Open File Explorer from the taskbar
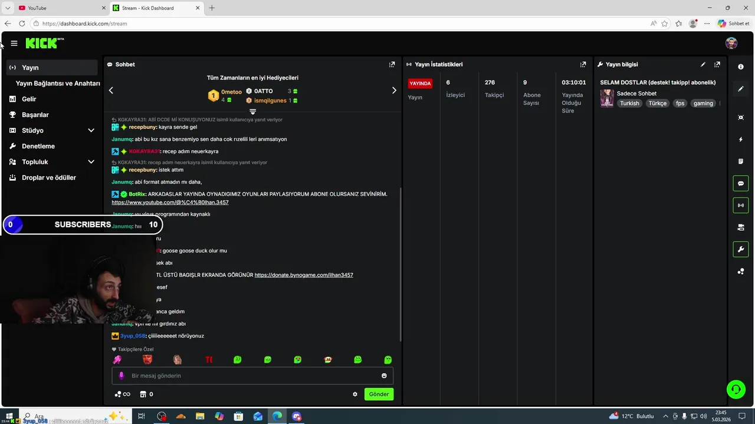The width and height of the screenshot is (755, 424). pos(200,416)
